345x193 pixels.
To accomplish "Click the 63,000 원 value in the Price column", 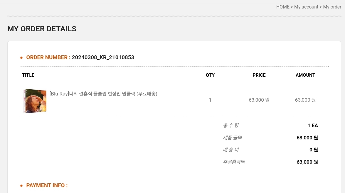I will (x=259, y=100).
